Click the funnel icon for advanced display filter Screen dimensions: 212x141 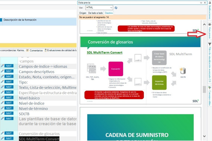210,44
